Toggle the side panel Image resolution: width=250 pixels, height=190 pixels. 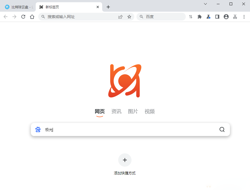pos(217,17)
